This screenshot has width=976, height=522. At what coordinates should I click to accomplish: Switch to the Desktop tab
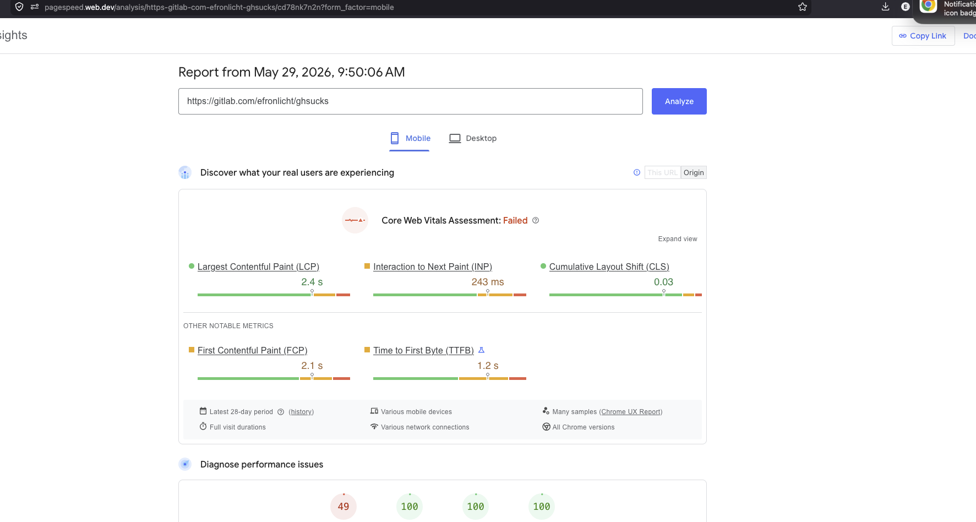pos(473,138)
